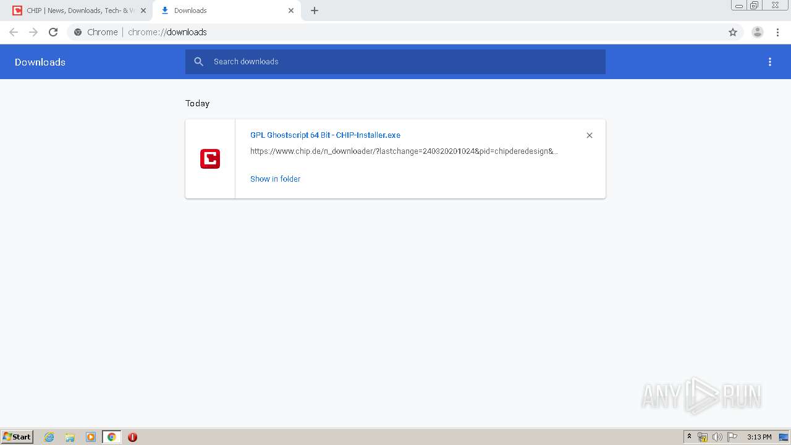791x445 pixels.
Task: Focus the Search downloads field
Action: [395, 62]
